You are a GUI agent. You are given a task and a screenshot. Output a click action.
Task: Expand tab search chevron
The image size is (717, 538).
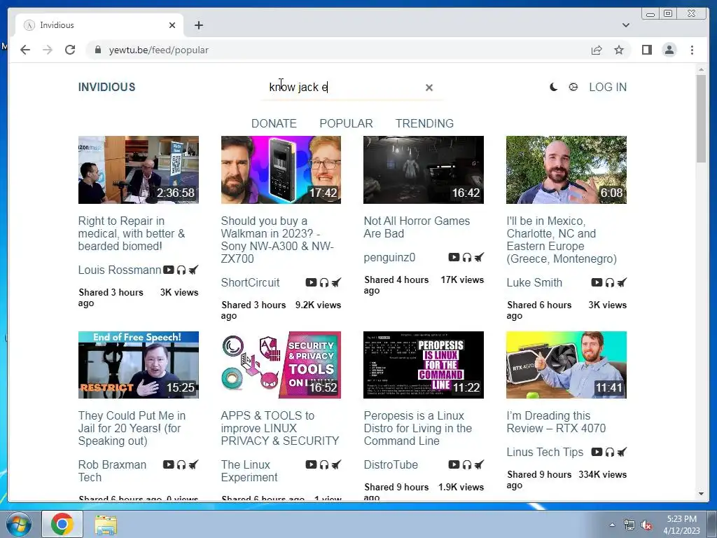click(625, 25)
